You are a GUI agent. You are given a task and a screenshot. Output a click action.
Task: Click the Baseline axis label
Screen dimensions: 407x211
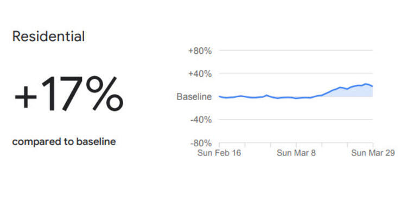[194, 97]
